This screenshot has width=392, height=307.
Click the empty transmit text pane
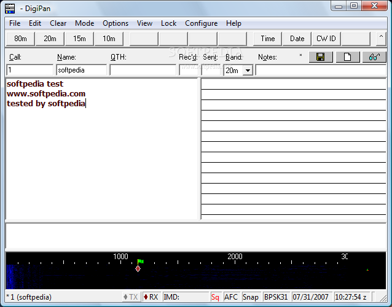point(196,236)
